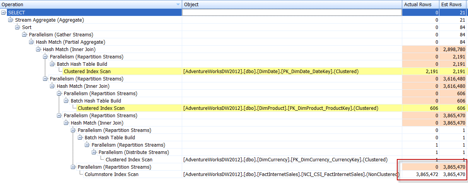Sort by the Object column header
The image size is (468, 183).
click(x=292, y=4)
